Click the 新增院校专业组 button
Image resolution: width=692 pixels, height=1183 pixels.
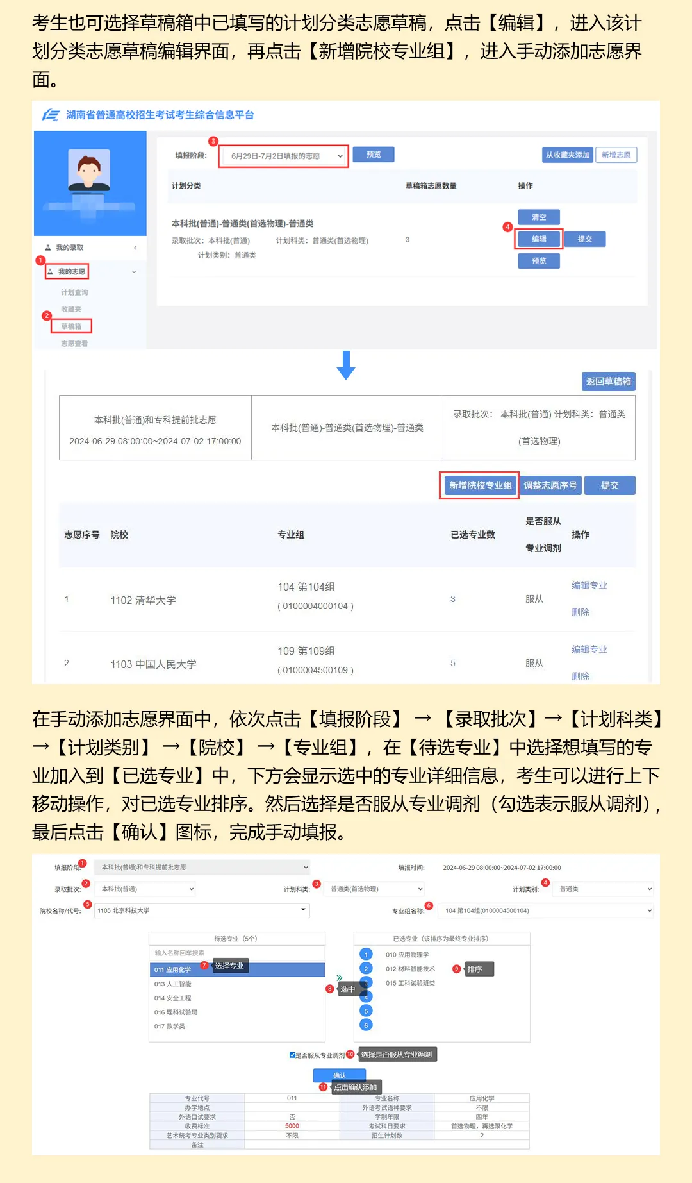click(481, 485)
